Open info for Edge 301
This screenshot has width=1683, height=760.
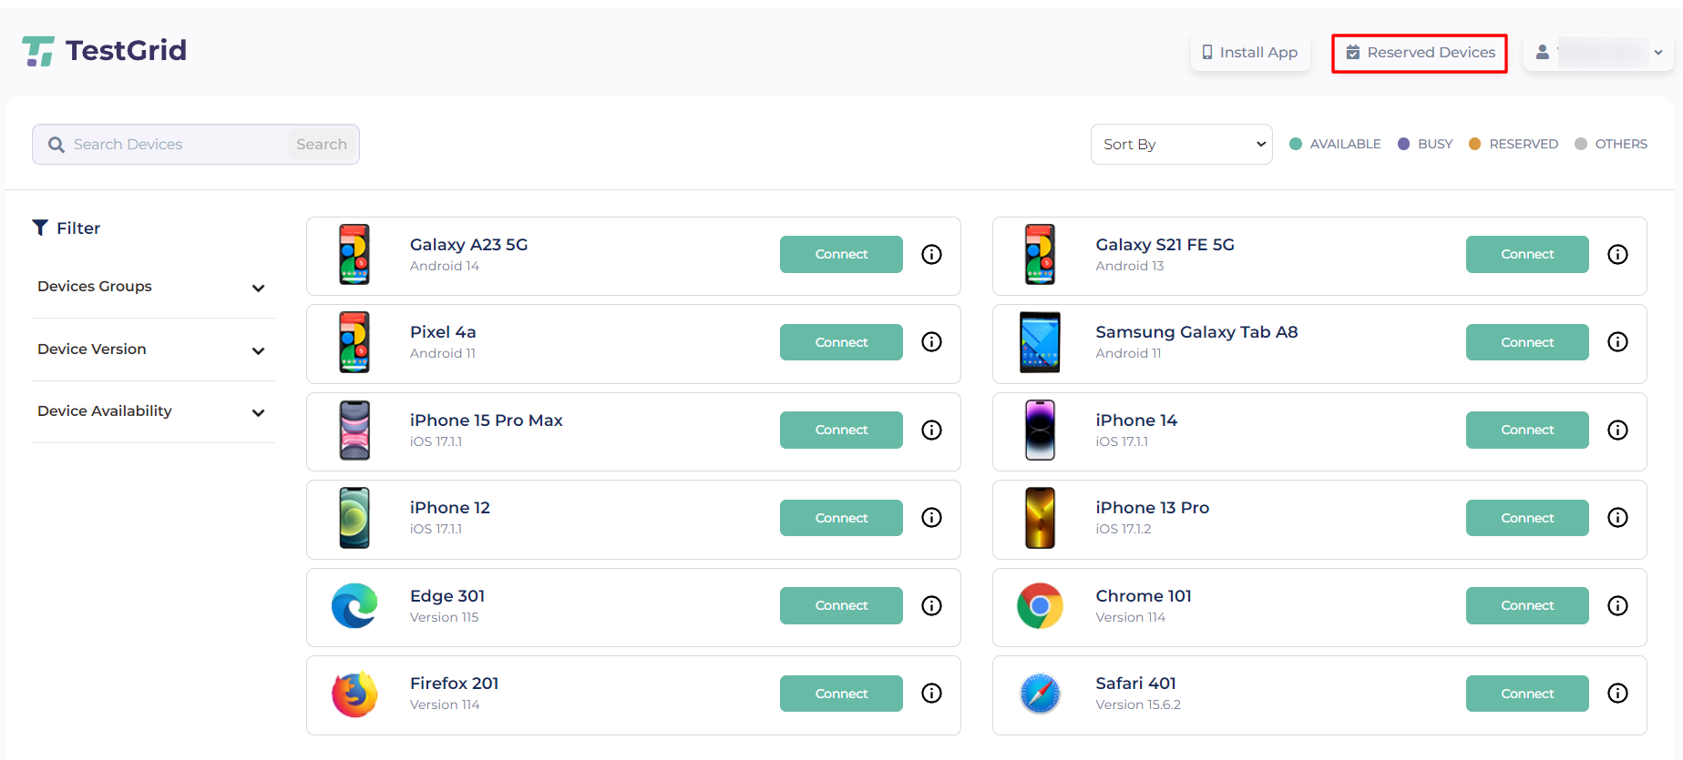click(931, 605)
